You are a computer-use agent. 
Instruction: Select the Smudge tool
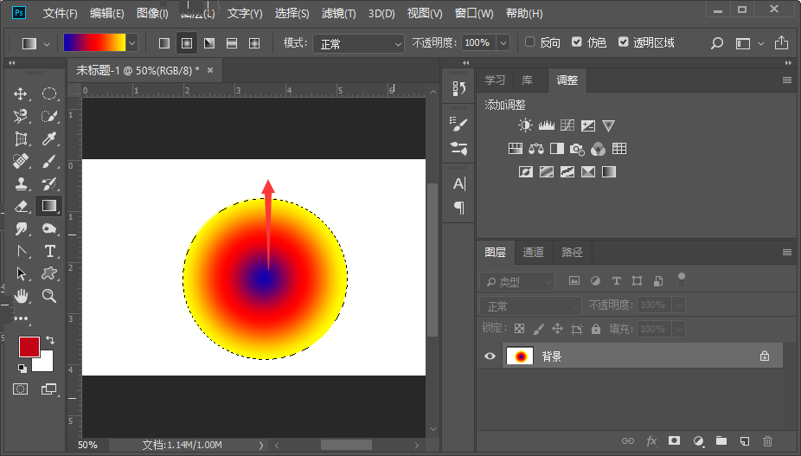coord(21,228)
